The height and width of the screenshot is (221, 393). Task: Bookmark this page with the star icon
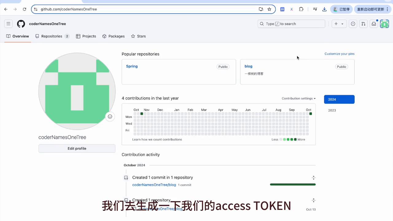pos(269,9)
